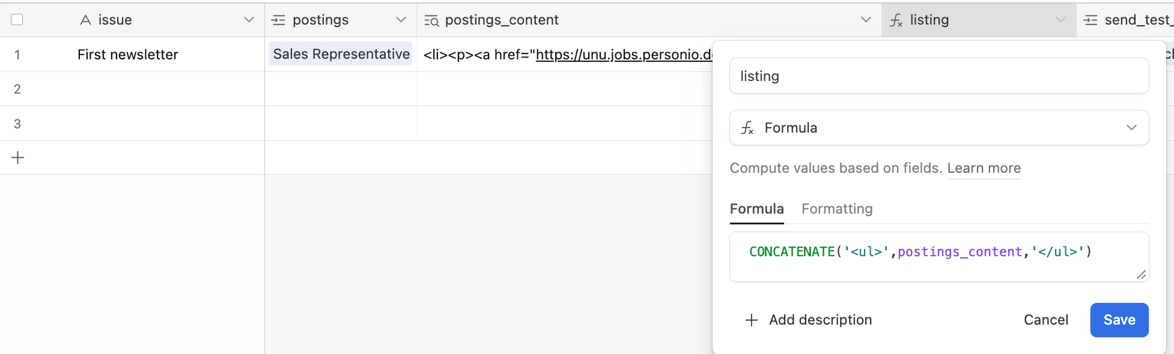Select the Formula tab
The width and height of the screenshot is (1174, 354).
(x=756, y=209)
